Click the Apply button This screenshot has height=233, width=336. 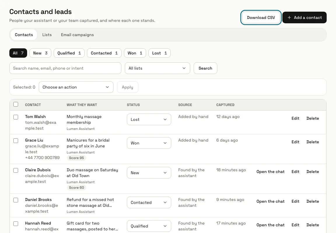pos(127,87)
